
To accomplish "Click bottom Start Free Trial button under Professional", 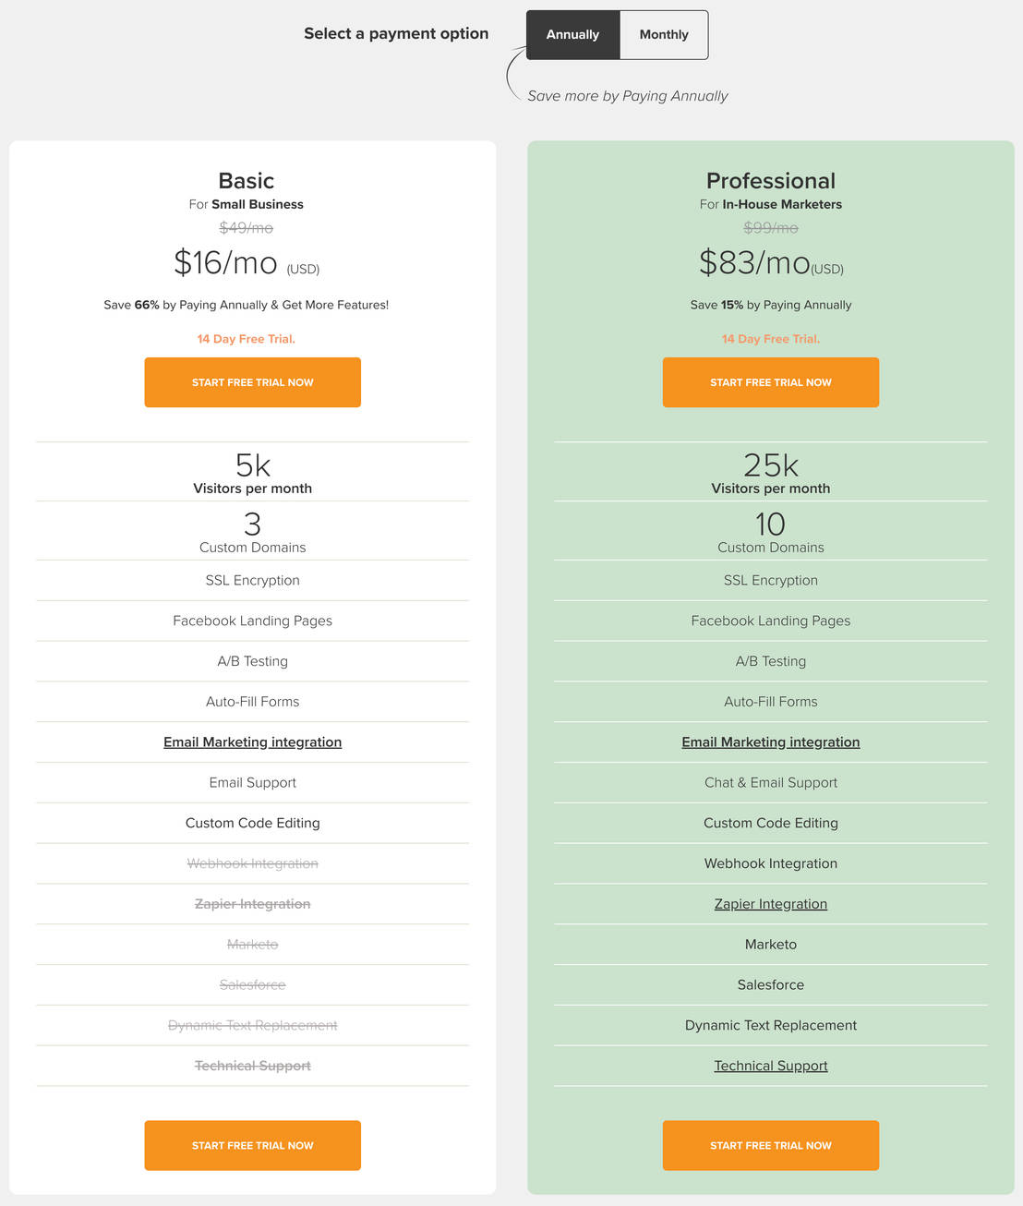I will (770, 1145).
